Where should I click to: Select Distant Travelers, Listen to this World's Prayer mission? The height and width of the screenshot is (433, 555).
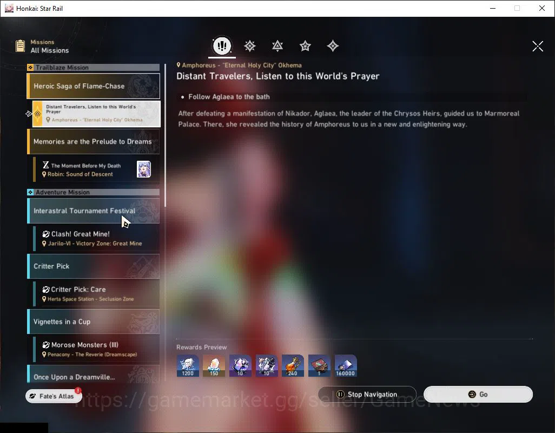click(x=96, y=114)
